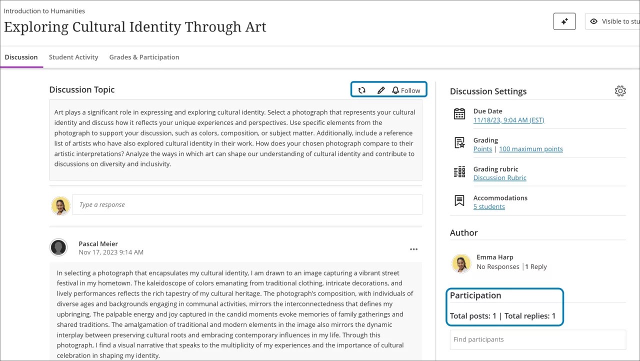
Task: Click the Accommodations bookmark icon
Action: coord(459,201)
